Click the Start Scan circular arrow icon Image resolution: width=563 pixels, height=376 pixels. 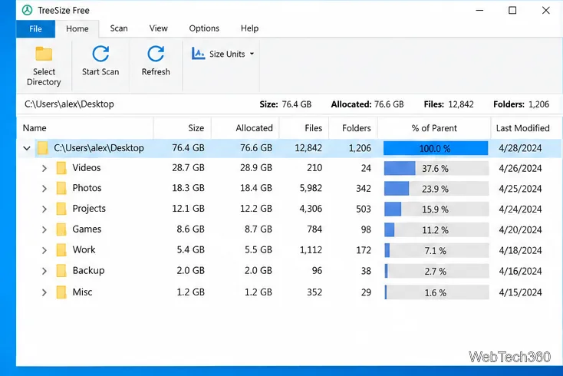pyautogui.click(x=100, y=54)
